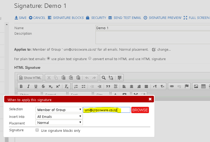Align text right
The width and height of the screenshot is (210, 142).
tap(139, 86)
